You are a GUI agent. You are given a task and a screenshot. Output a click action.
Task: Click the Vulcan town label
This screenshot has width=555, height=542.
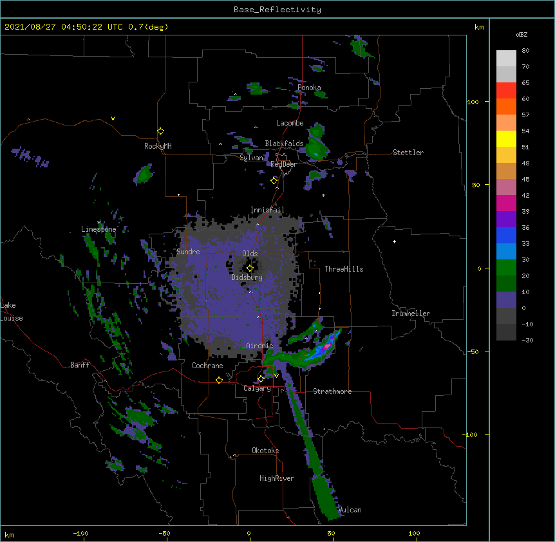350,510
